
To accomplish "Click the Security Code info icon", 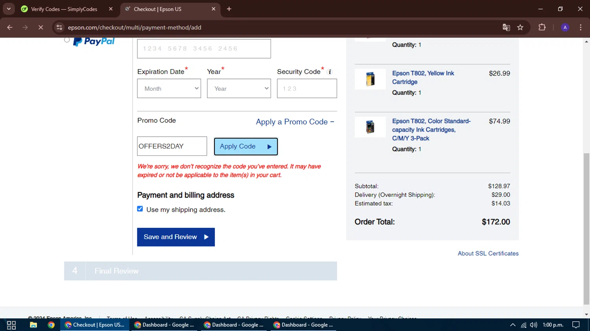I will [330, 72].
